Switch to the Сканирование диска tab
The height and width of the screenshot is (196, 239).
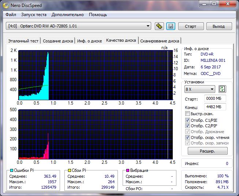click(160, 41)
